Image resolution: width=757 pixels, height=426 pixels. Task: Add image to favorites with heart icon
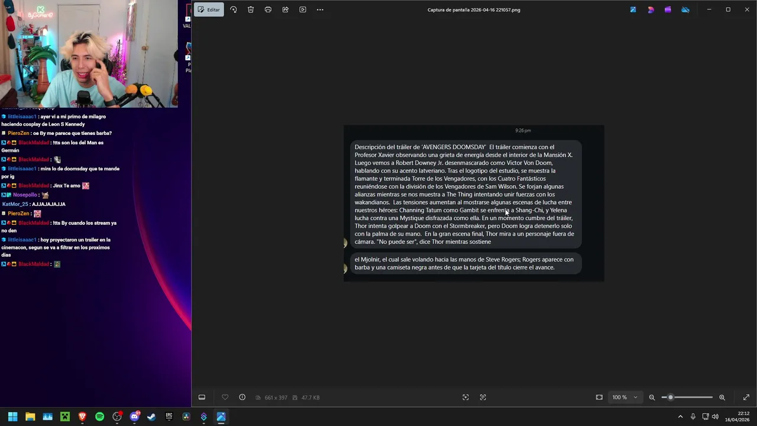[225, 397]
